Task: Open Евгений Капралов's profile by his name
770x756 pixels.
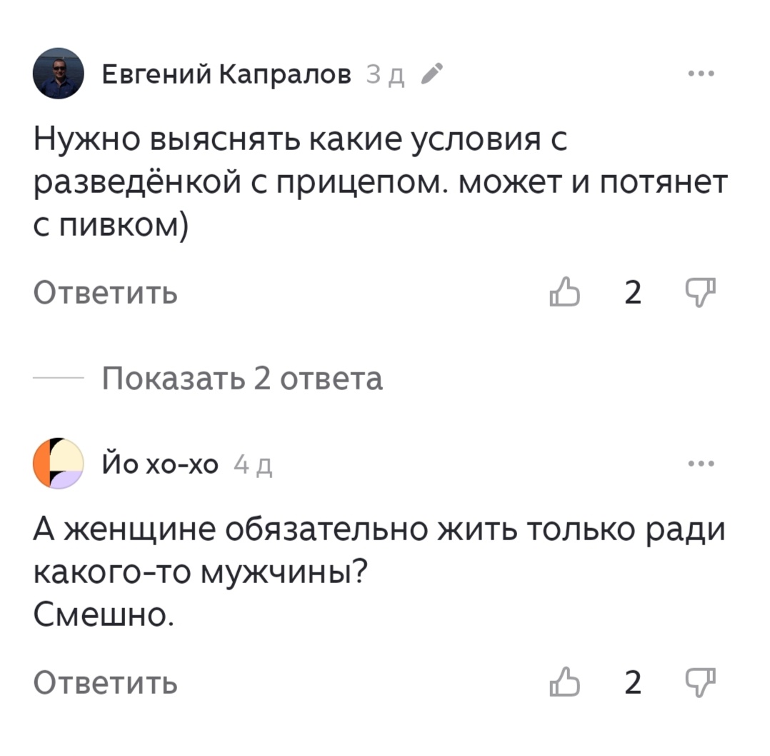Action: click(x=227, y=71)
